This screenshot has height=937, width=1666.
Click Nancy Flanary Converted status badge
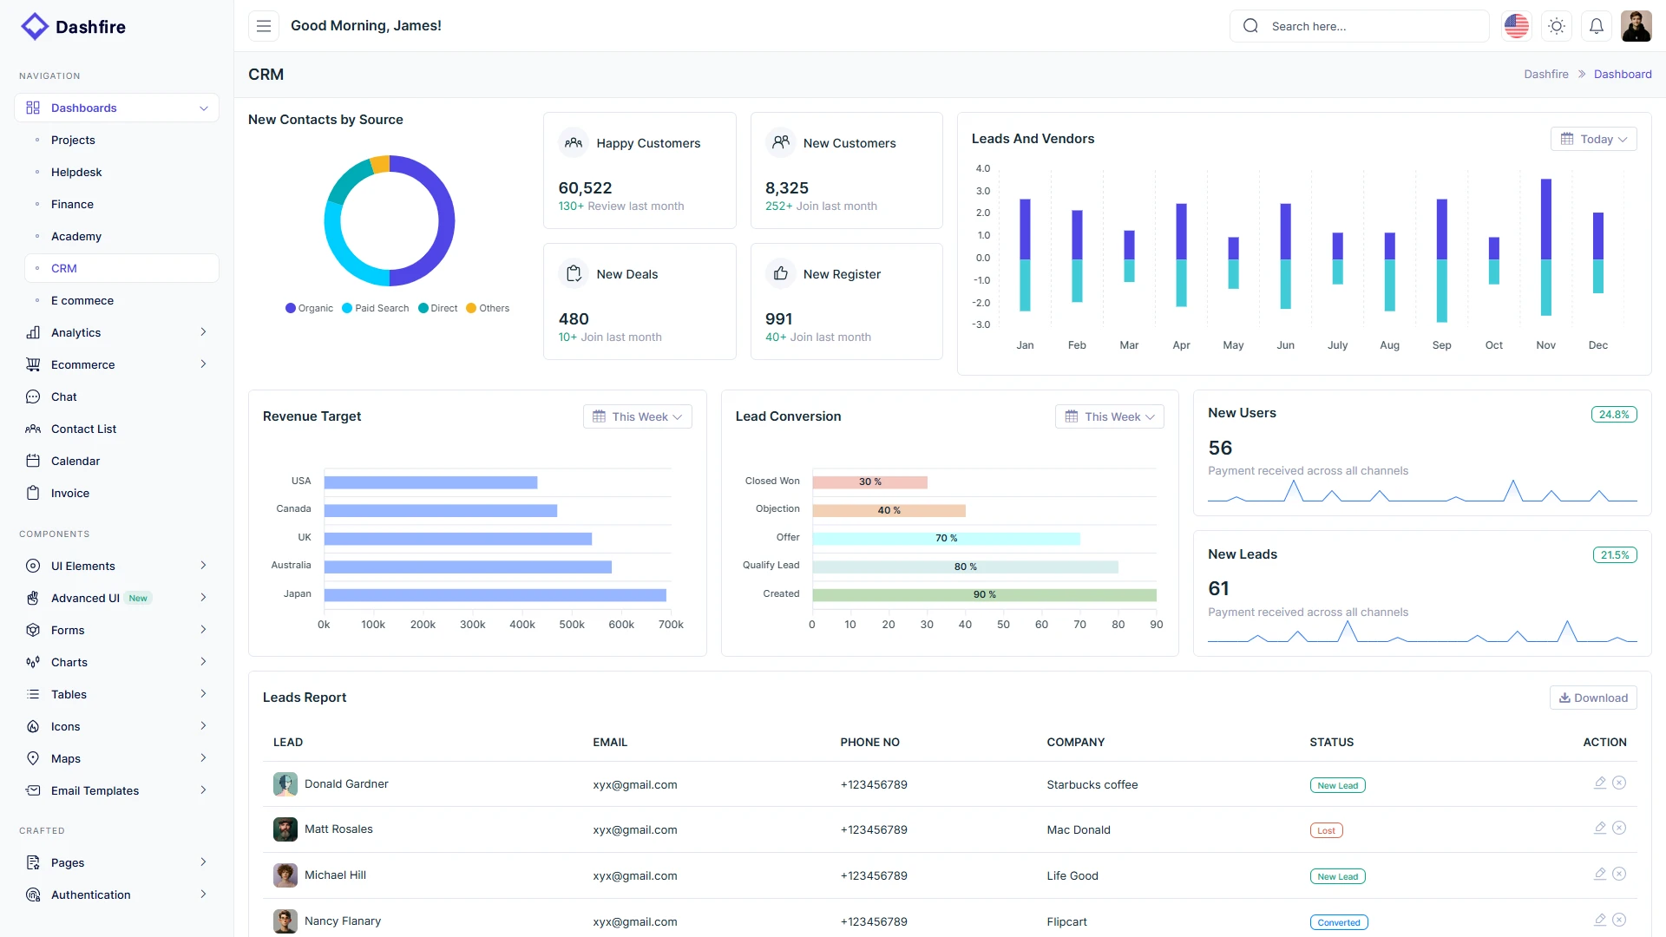pyautogui.click(x=1339, y=922)
